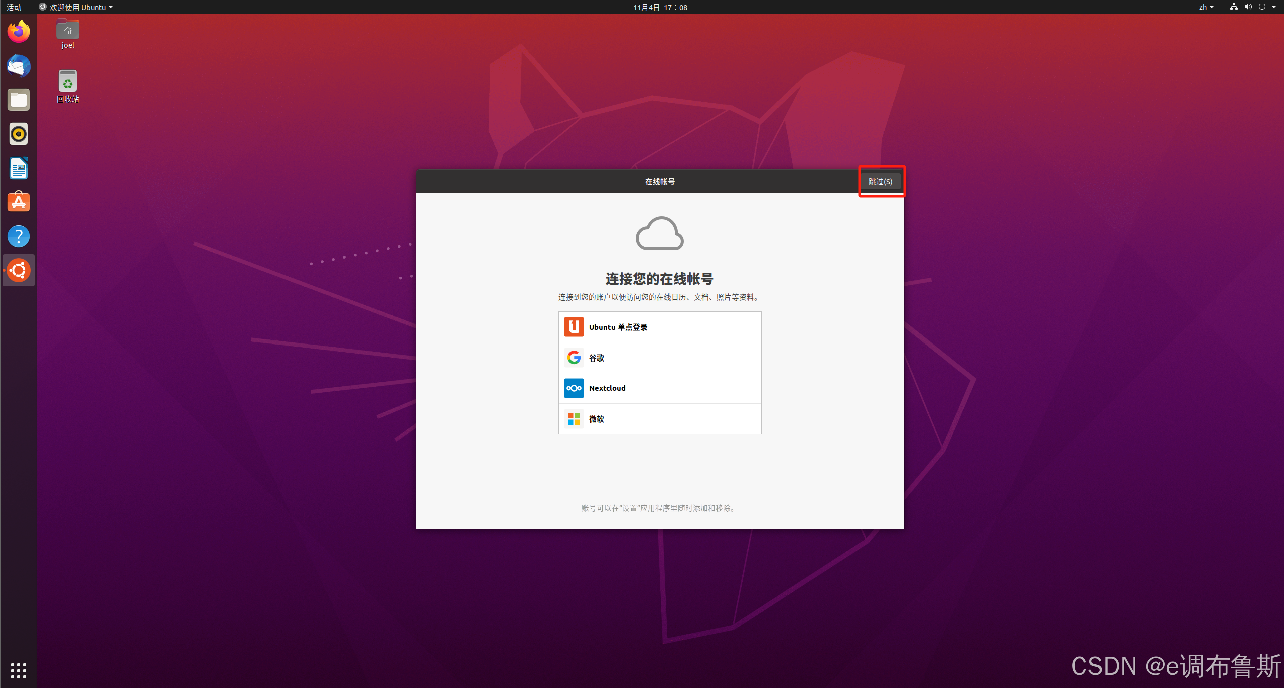Open the zh input language dropdown

coord(1206,7)
